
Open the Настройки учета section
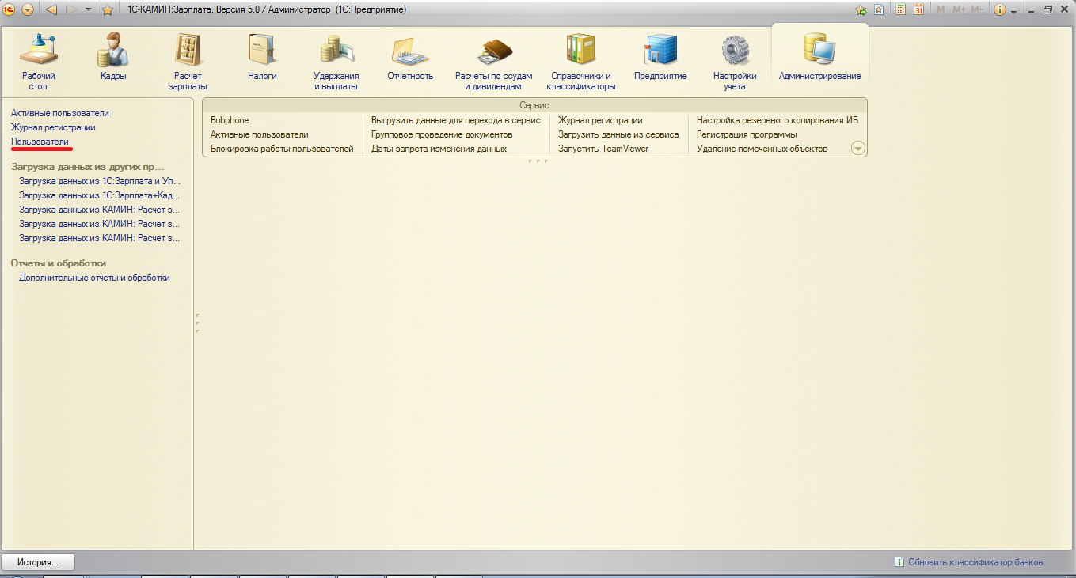point(735,62)
